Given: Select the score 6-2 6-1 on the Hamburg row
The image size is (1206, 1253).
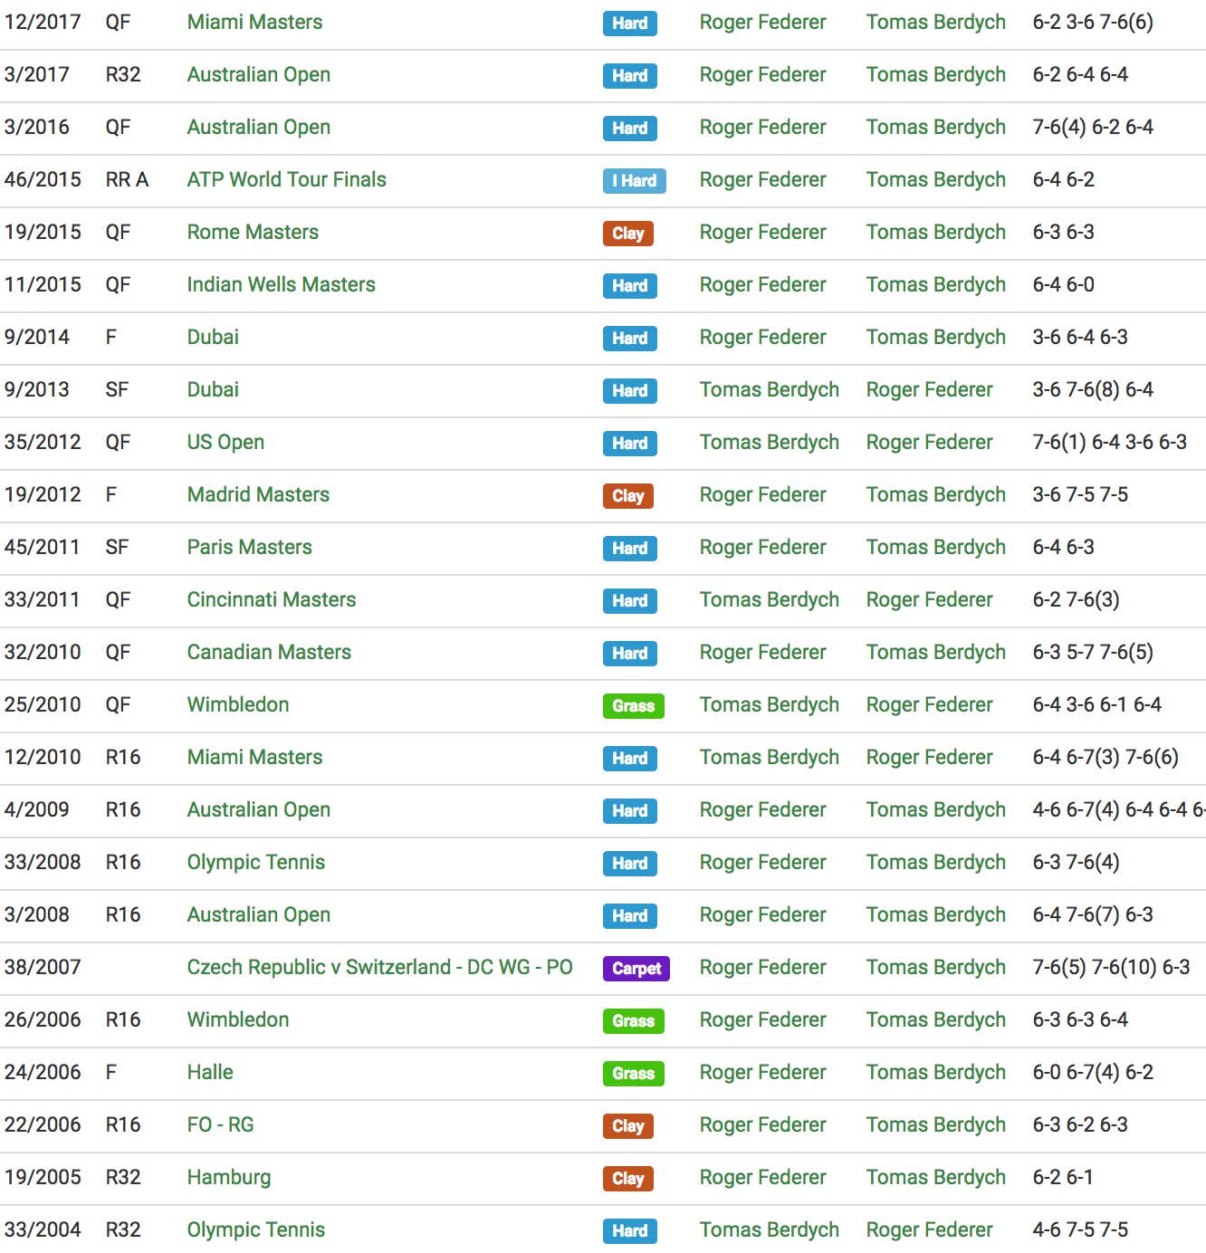Looking at the screenshot, I should (1063, 1177).
